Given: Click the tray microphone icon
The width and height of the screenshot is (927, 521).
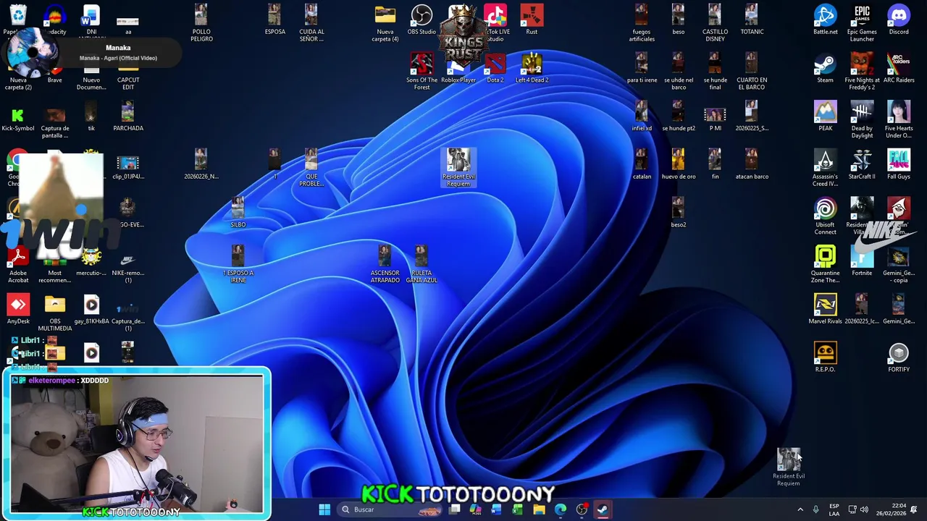Looking at the screenshot, I should click(x=816, y=509).
